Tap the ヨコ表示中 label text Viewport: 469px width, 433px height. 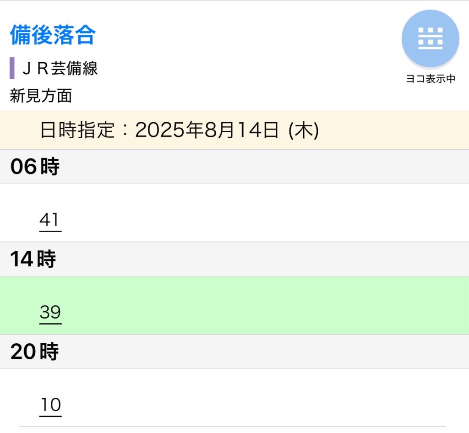coord(431,79)
